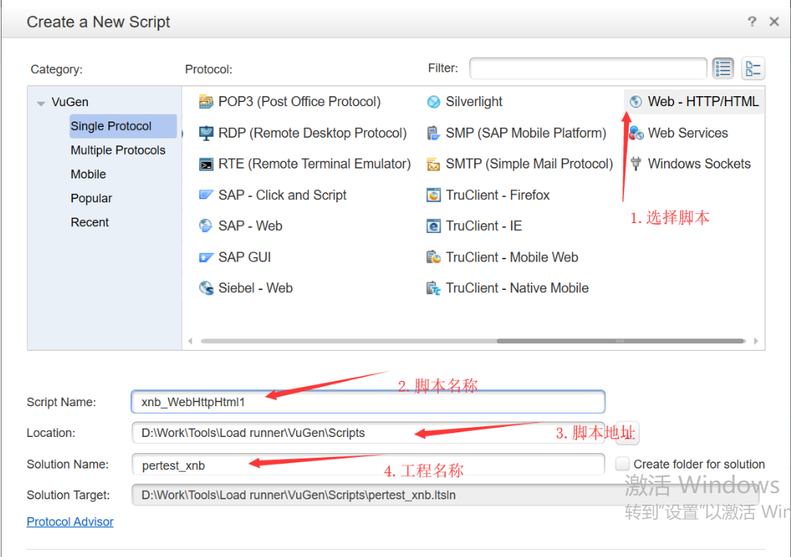The height and width of the screenshot is (557, 791).
Task: Choose 'Windows Sockets' protocol text
Action: (699, 164)
